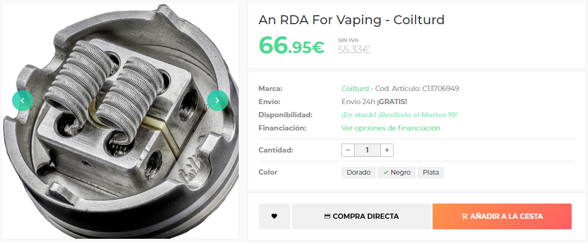Click AÑADIR A LA CESTA button

502,216
